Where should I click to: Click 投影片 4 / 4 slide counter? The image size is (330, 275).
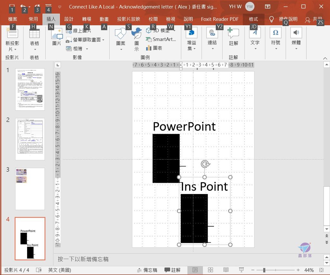click(x=17, y=270)
